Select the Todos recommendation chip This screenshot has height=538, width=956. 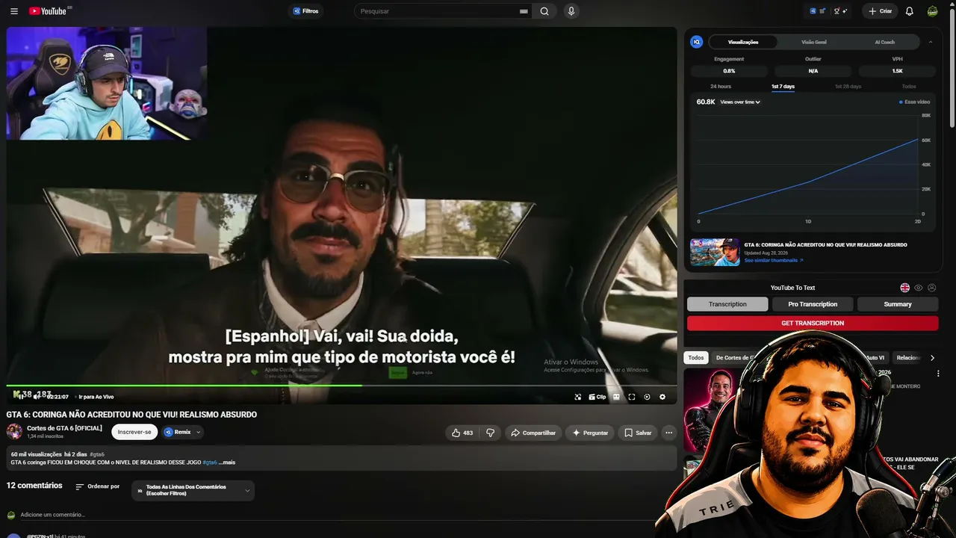[696, 358]
